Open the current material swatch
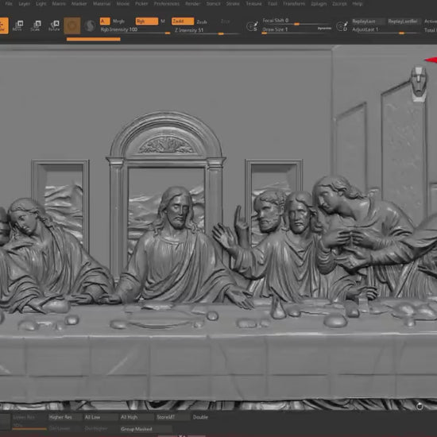Screen dimensions: 437x437 [72, 25]
